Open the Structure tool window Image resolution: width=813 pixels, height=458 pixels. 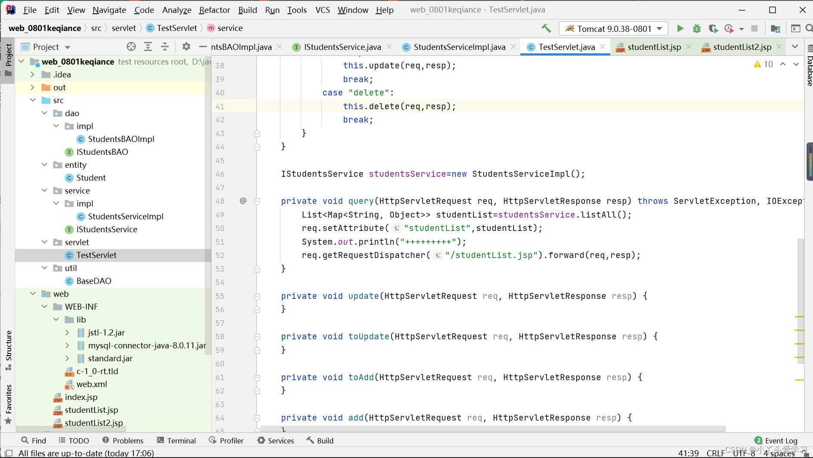click(x=8, y=350)
